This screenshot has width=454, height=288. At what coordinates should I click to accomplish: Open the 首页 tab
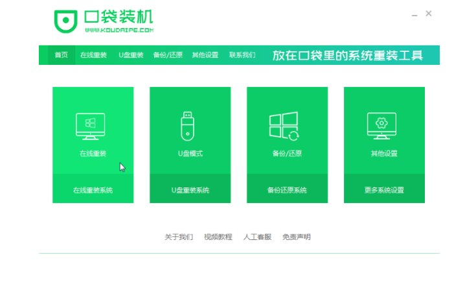click(x=61, y=55)
